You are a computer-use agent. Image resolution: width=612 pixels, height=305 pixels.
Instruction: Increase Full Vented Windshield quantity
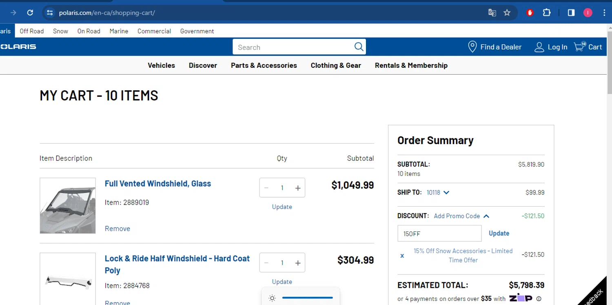(298, 188)
